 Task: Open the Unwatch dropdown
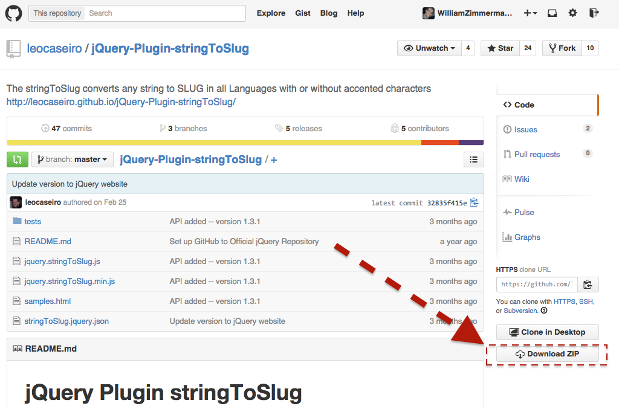tap(429, 48)
